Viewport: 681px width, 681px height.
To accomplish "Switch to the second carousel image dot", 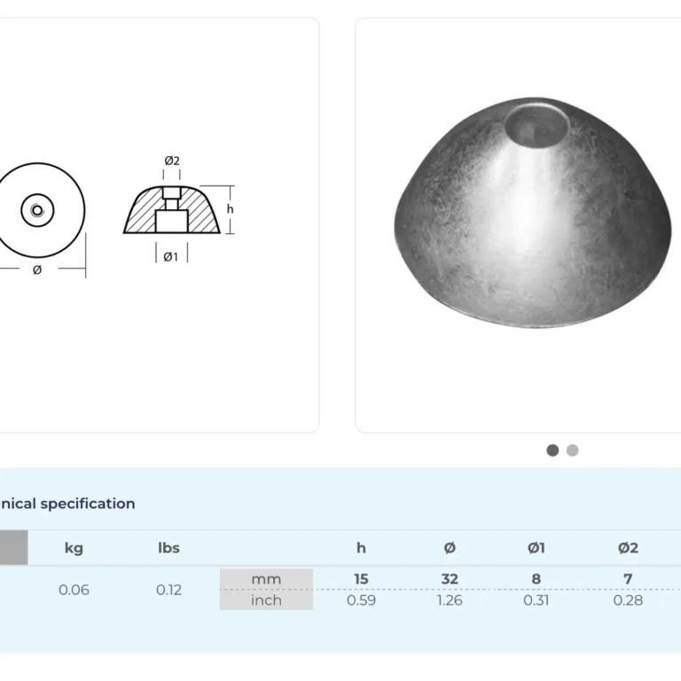I will coord(573,450).
